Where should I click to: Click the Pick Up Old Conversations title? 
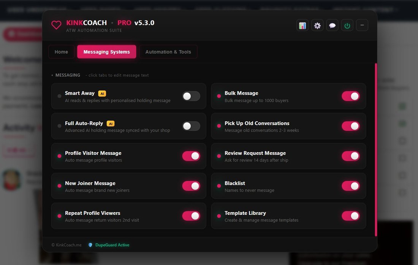257,123
